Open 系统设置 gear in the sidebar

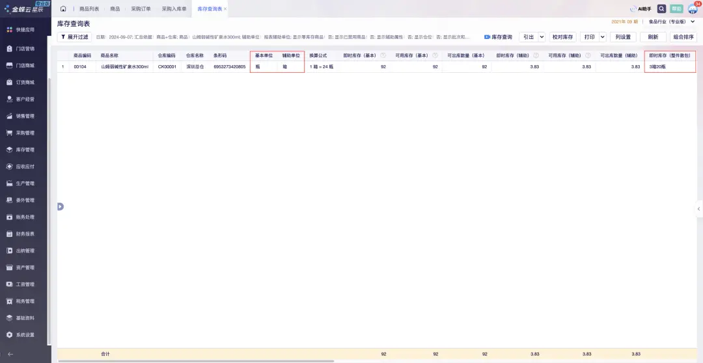(x=25, y=335)
